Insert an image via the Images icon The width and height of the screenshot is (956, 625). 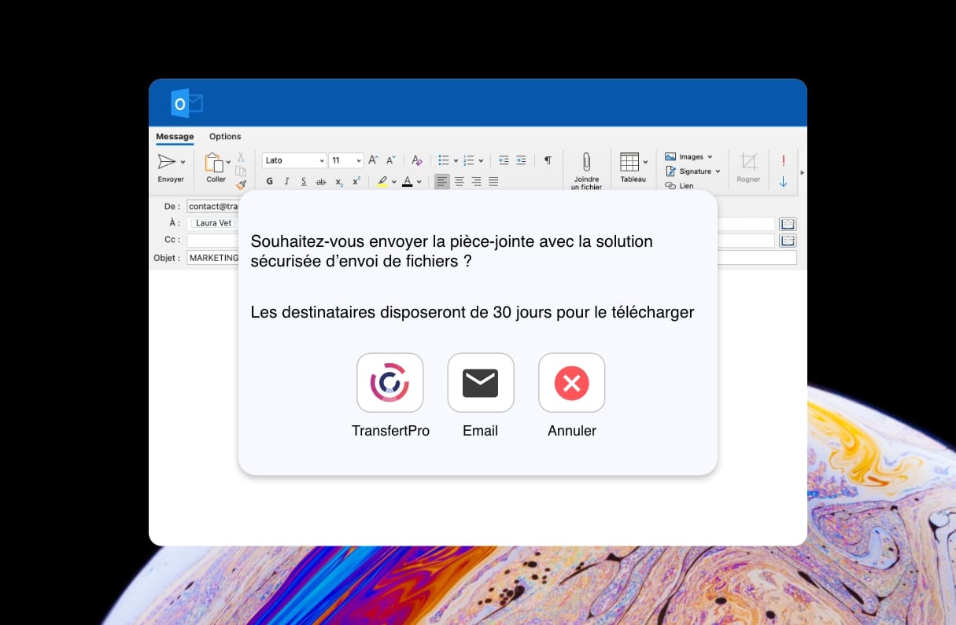pos(670,156)
